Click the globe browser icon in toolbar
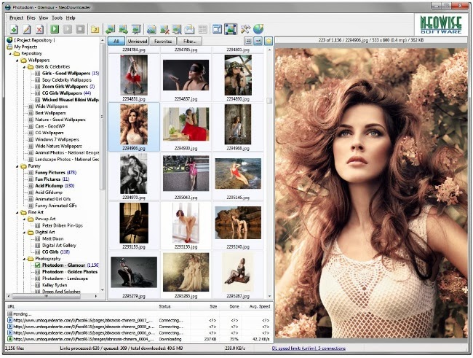The image size is (473, 358). coord(258,29)
